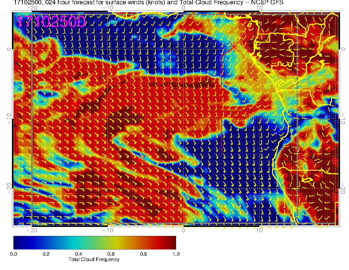
Task: Click the 10 longitude label on the top axis
Action: pos(259,8)
